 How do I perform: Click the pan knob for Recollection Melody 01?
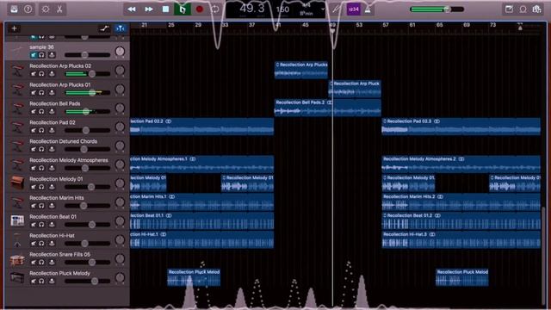coord(120,183)
